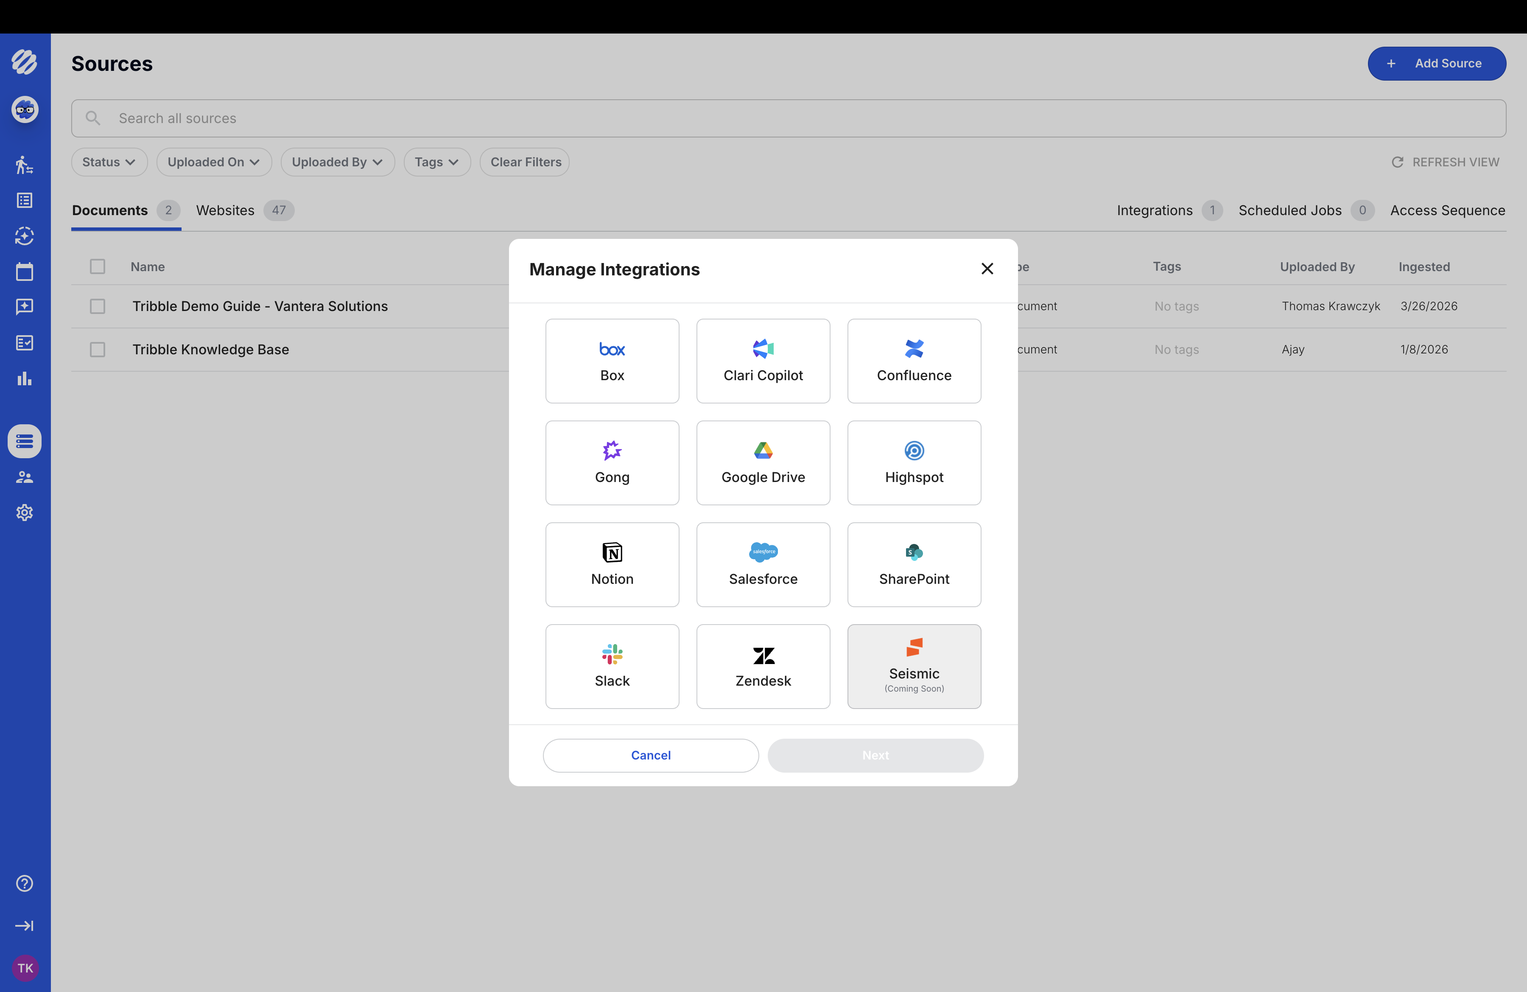Click the Tribble logo in the sidebar
Image resolution: width=1527 pixels, height=992 pixels.
point(24,62)
